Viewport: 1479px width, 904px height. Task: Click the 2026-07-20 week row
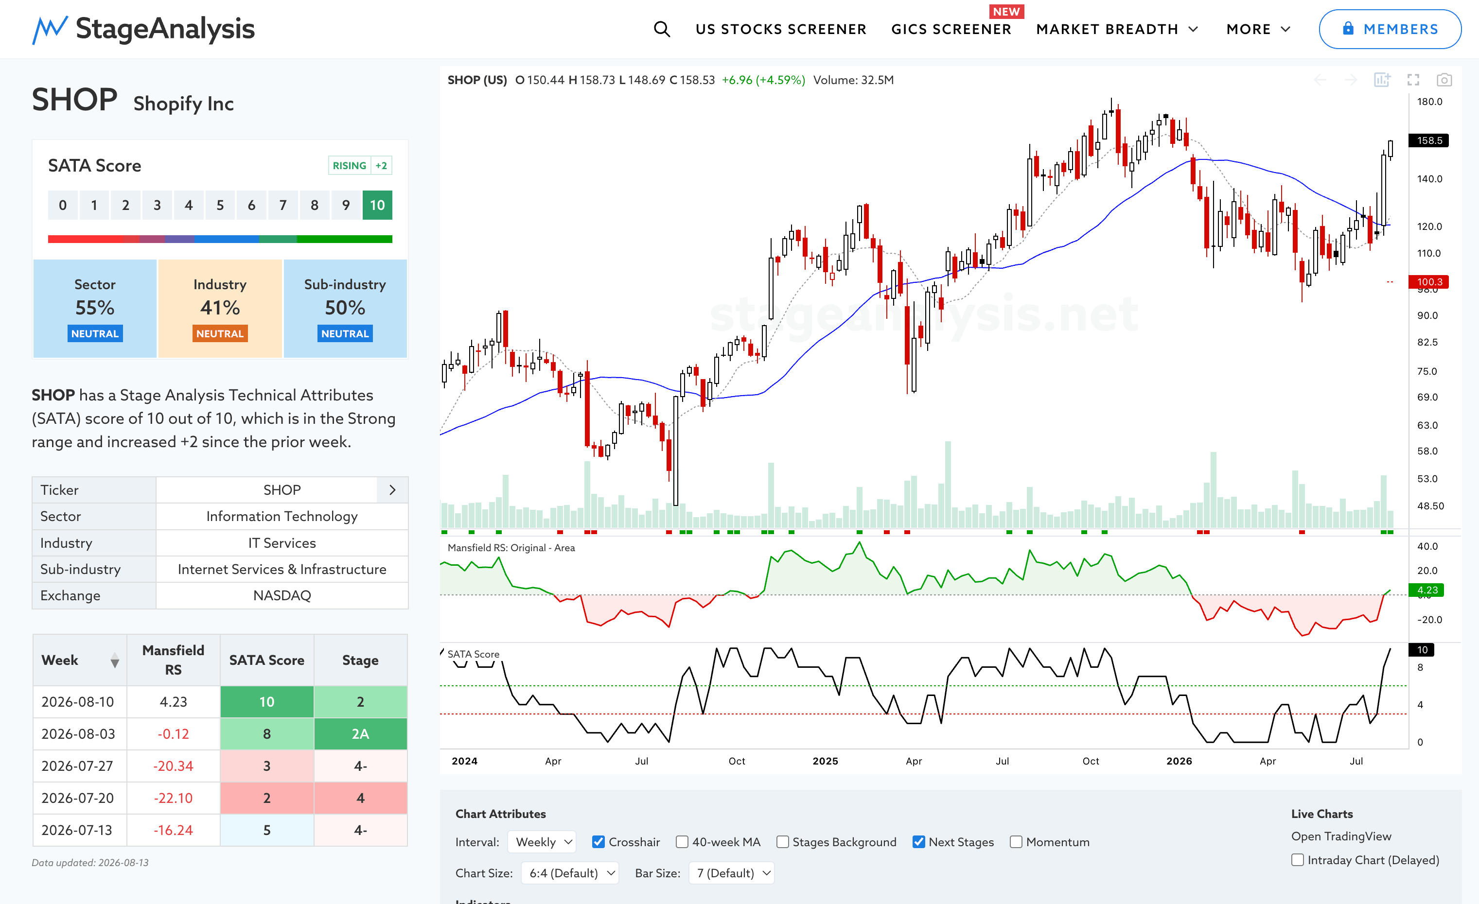[x=220, y=798]
